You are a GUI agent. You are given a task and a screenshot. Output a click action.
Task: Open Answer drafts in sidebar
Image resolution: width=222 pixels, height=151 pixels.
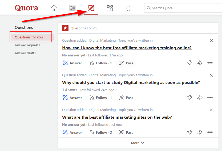[x=25, y=53]
